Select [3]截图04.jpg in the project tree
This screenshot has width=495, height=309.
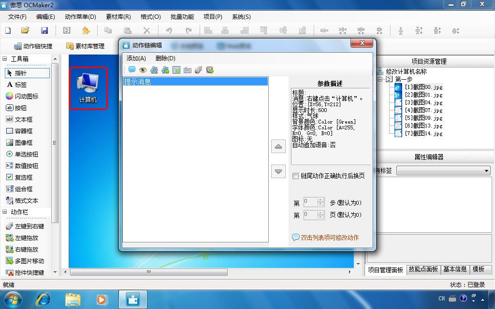[x=423, y=102]
